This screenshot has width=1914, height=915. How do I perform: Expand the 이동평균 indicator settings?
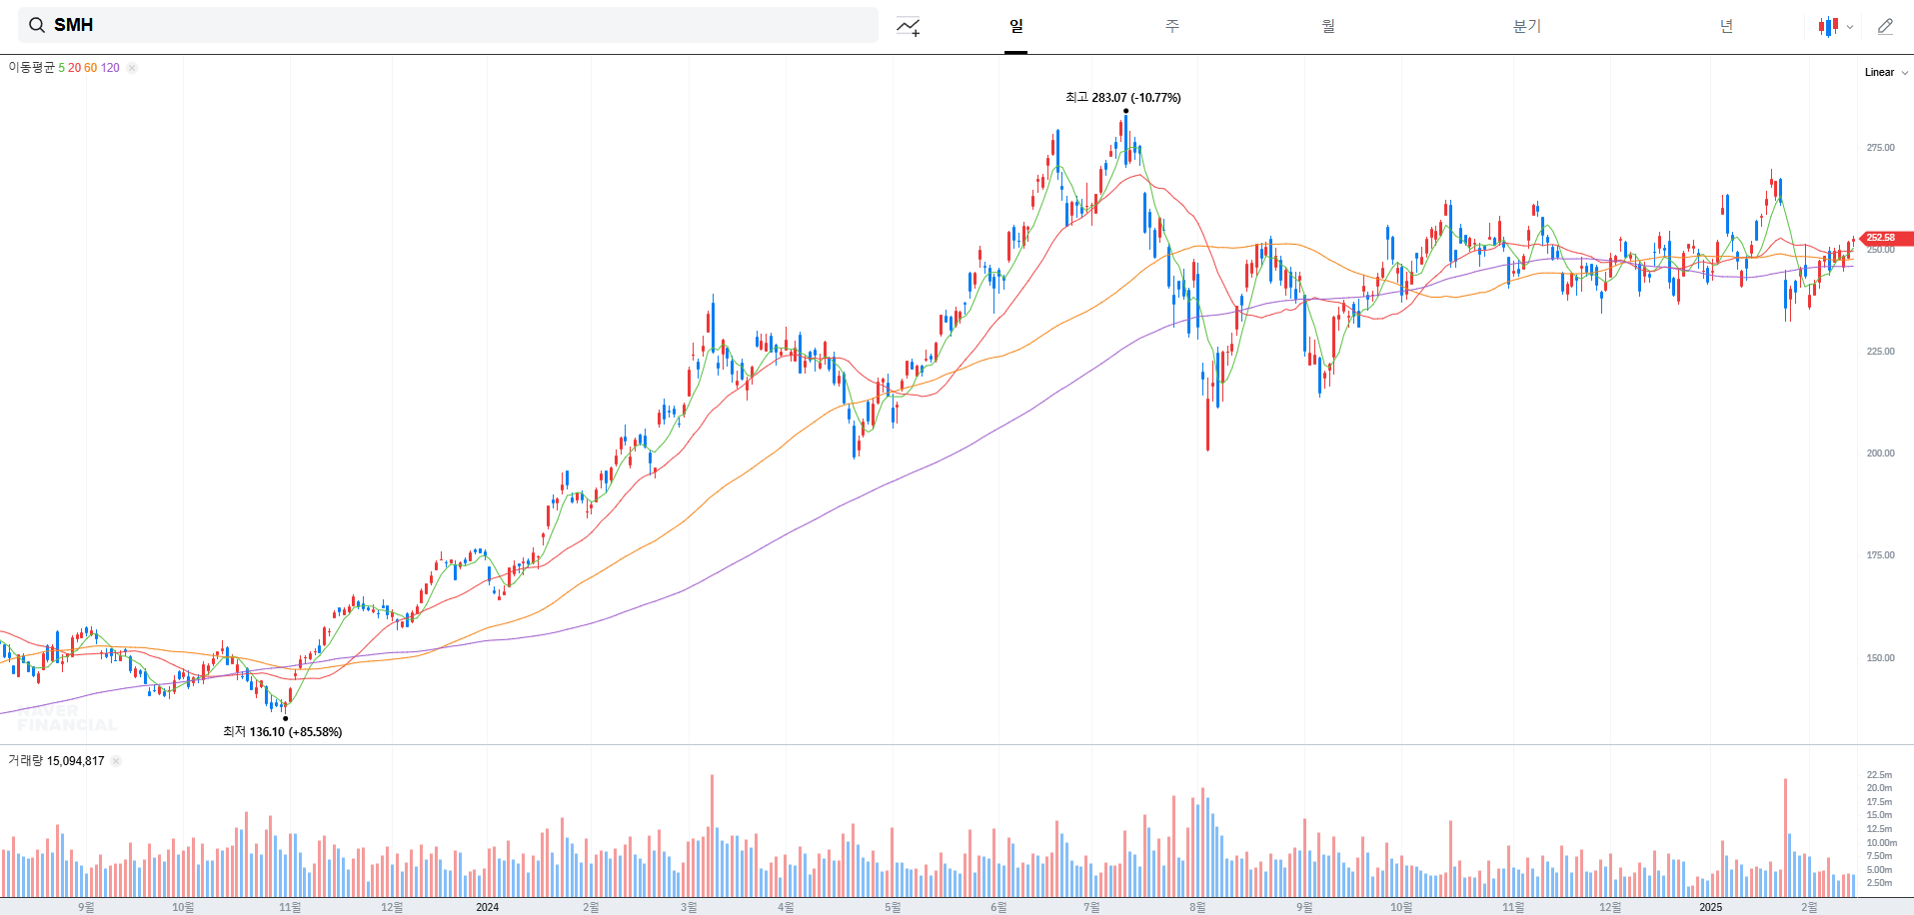(30, 67)
